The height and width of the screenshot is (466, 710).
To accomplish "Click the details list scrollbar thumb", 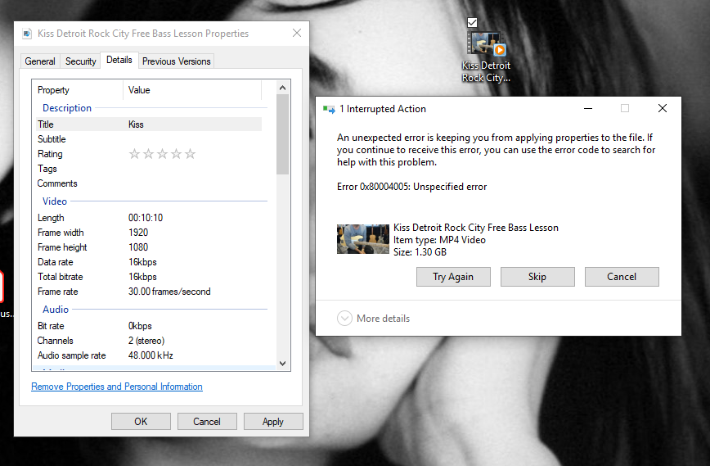I will 282,134.
